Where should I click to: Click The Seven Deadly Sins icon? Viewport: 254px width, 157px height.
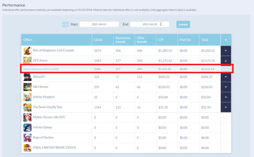tap(28, 107)
